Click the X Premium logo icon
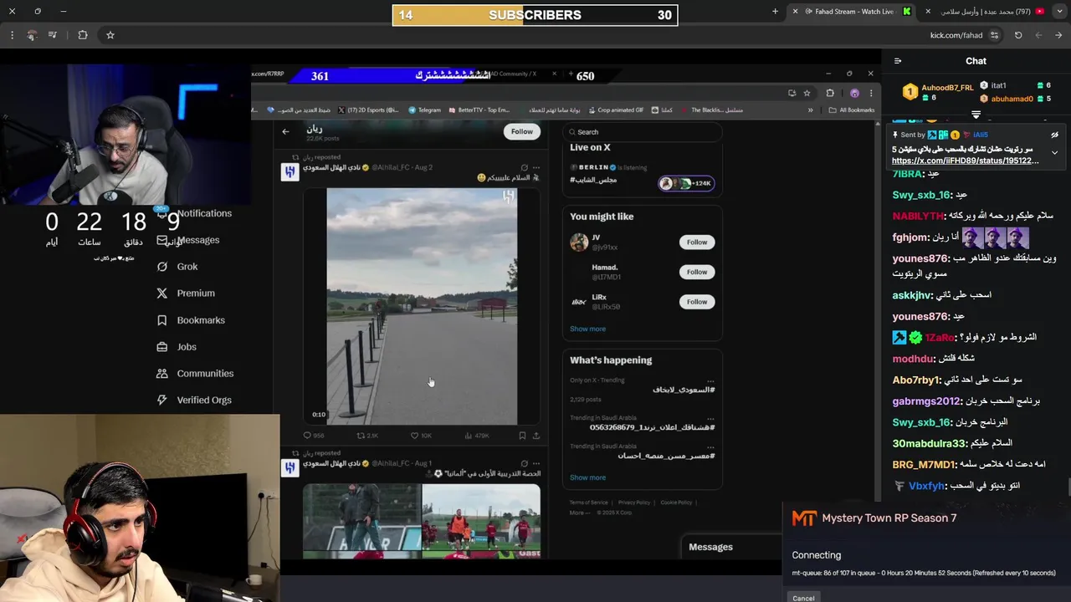This screenshot has height=602, width=1071. pos(162,293)
